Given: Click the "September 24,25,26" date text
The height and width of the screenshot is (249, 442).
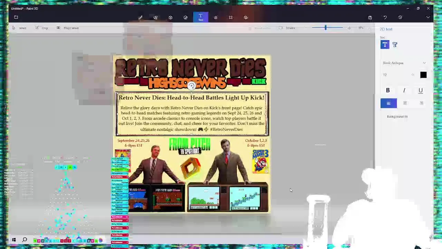Looking at the screenshot, I should coord(134,140).
